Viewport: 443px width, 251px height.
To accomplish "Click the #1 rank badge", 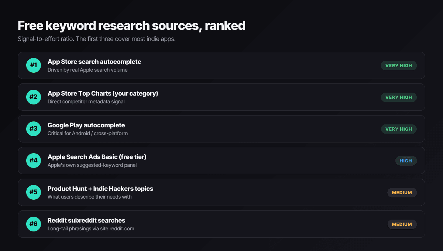I will coord(34,65).
